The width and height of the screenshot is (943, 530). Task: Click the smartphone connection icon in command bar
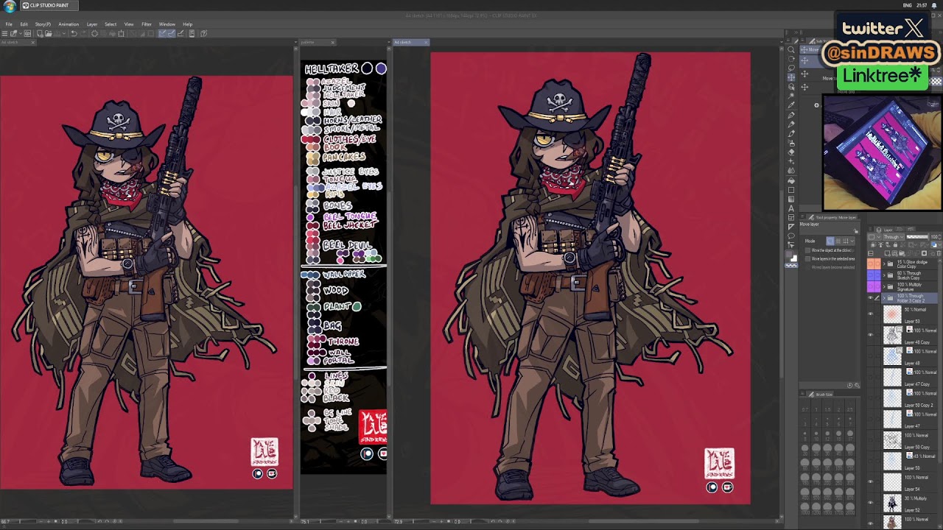tap(192, 33)
